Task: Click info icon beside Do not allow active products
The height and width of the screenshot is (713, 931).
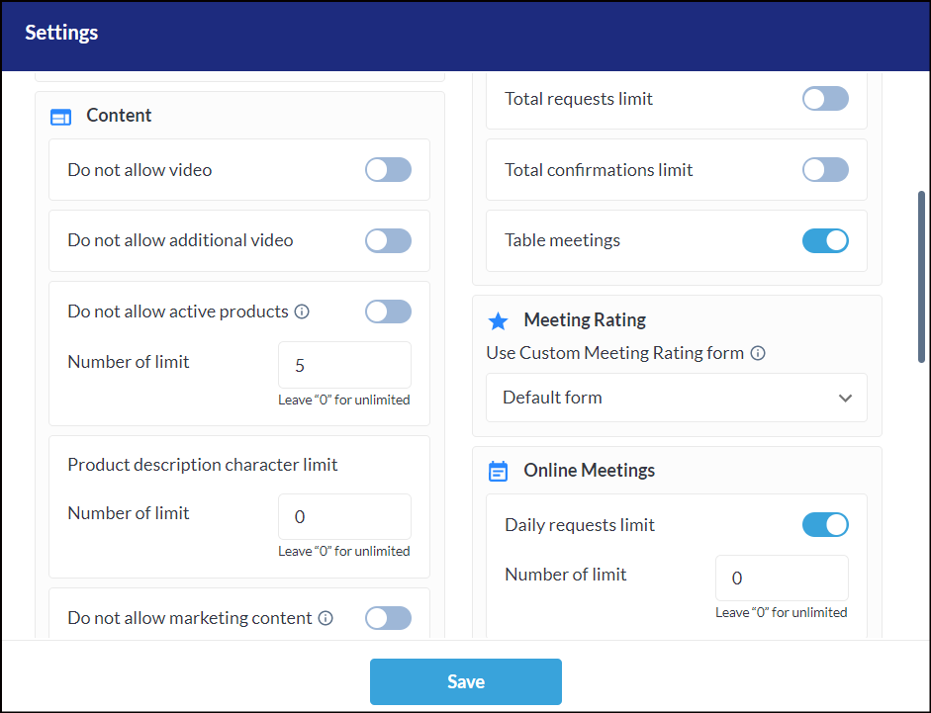Action: (x=303, y=312)
